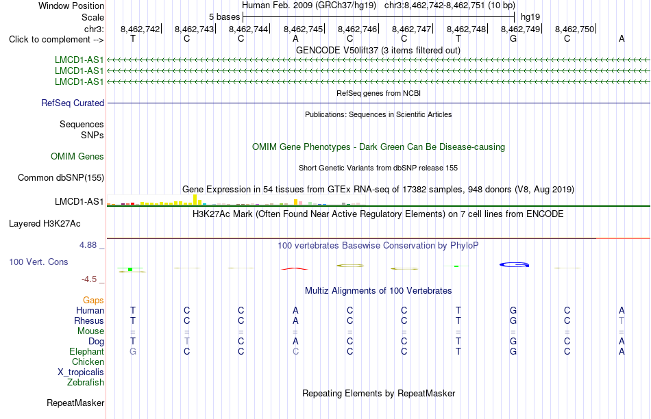Screen dimensions: 651x419
Task: Select the Rhesus species label
Action: pyautogui.click(x=89, y=320)
